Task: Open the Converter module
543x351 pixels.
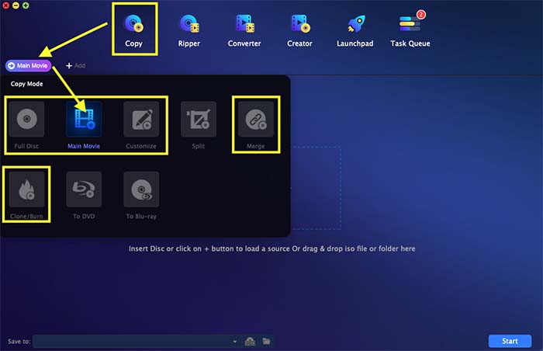Action: [244, 30]
